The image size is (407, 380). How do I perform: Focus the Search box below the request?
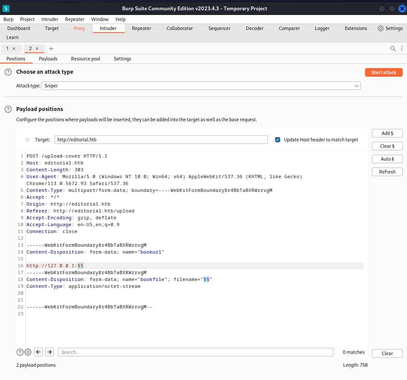pos(196,352)
